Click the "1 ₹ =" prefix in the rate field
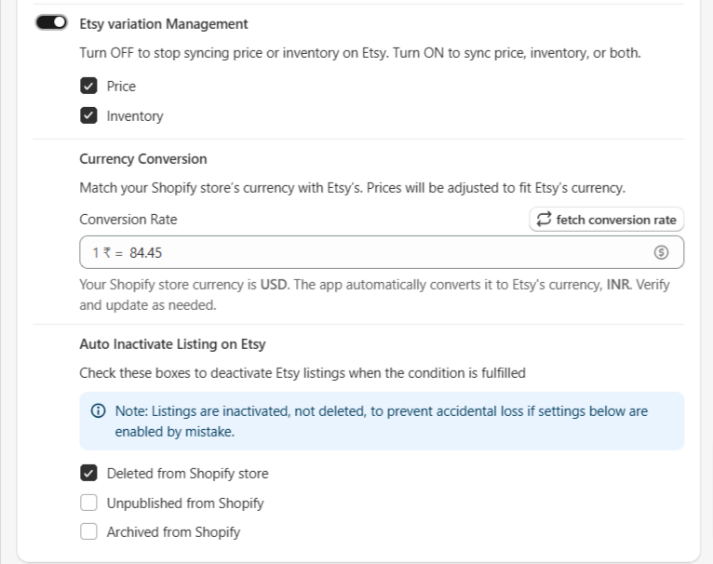The image size is (713, 564). 108,252
